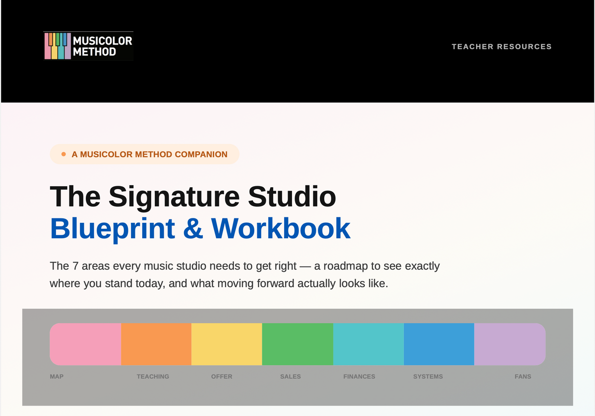Click the "MAP" label under the bar
Image resolution: width=595 pixels, height=416 pixels.
point(57,376)
